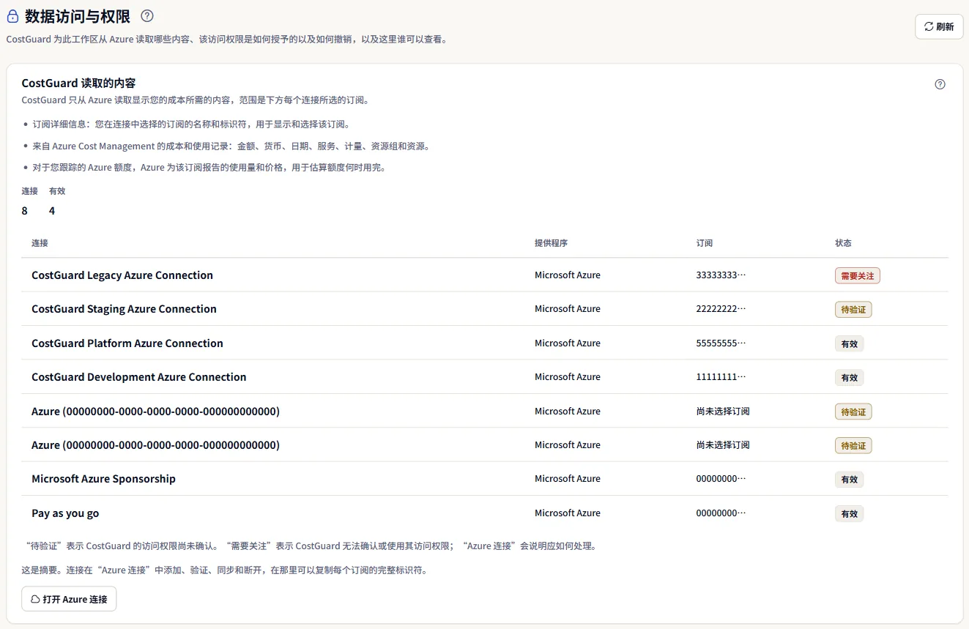Click Microsoft Azure provider in Pay as you go row
The height and width of the screenshot is (629, 969).
[x=568, y=513]
